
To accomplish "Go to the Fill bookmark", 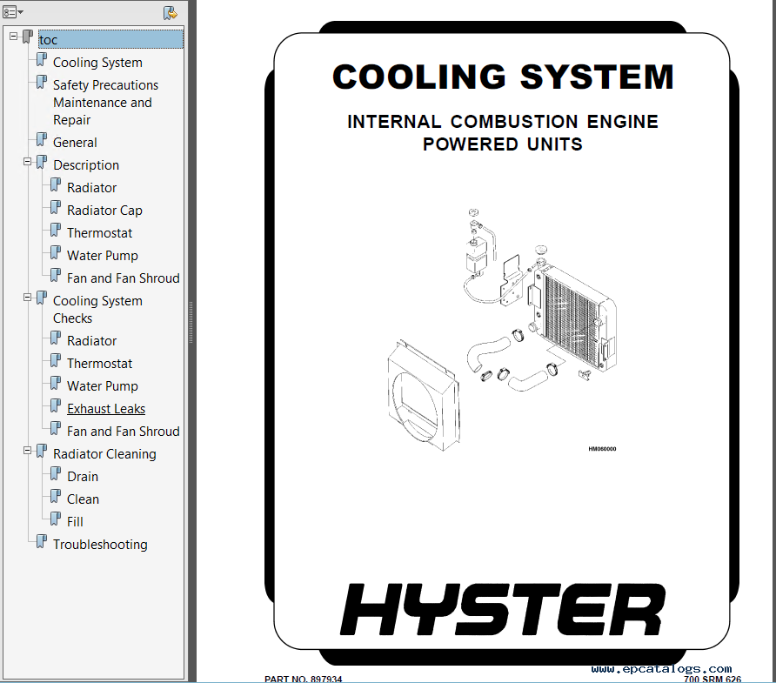I will point(75,522).
